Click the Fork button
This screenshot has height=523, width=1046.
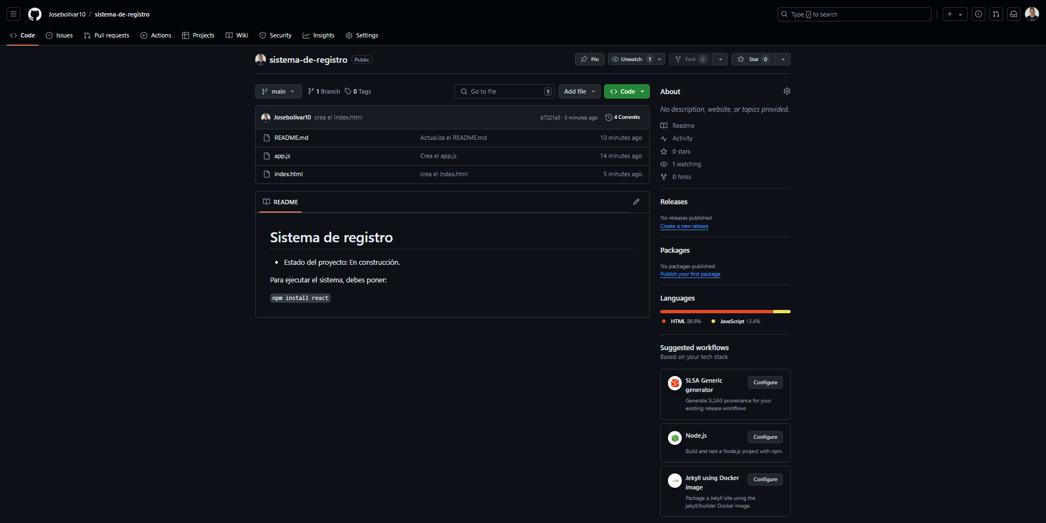(690, 59)
